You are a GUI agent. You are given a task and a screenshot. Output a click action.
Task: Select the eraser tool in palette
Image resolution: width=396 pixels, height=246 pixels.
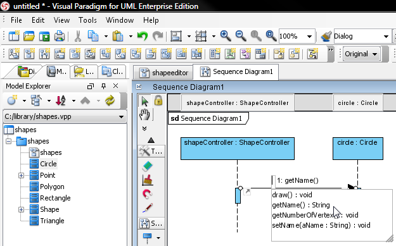point(148,166)
